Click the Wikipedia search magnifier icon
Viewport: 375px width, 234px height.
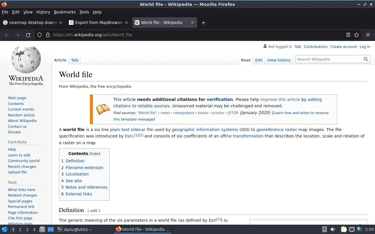point(366,59)
